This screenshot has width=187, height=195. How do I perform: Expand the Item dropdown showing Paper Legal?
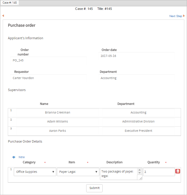[x=78, y=172]
